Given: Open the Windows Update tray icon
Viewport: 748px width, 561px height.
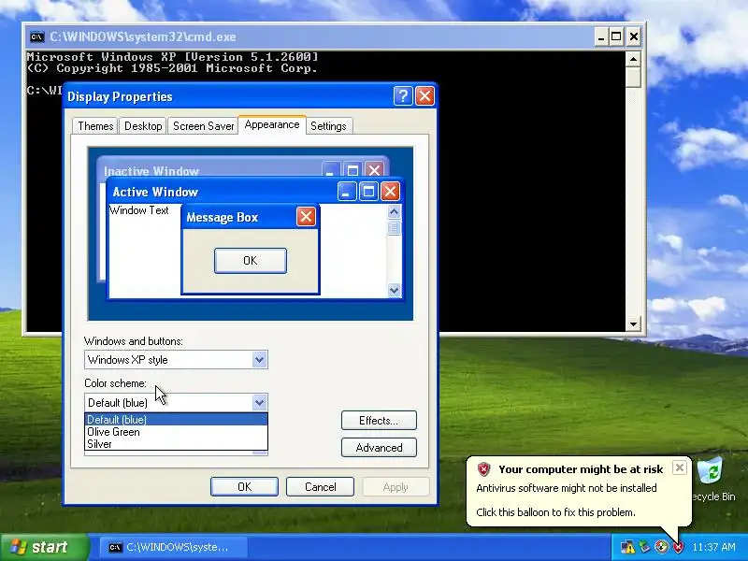Looking at the screenshot, I should coord(661,547).
